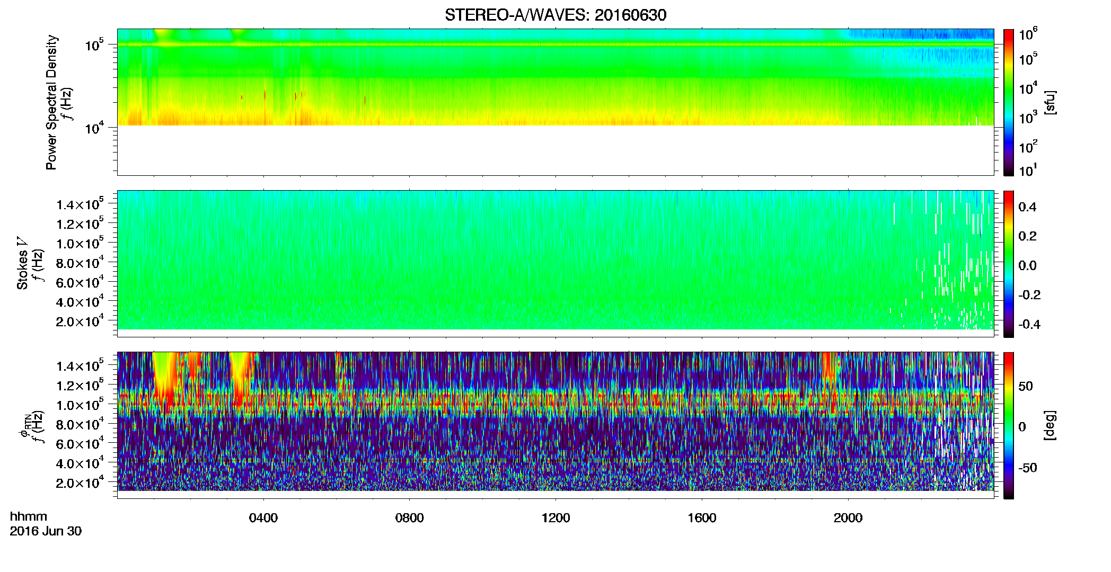Click the 1600 time axis label
This screenshot has width=1111, height=572.
702,518
